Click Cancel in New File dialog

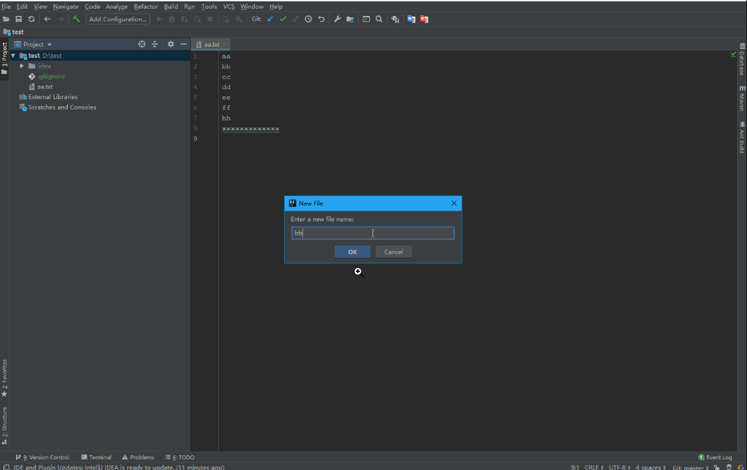click(x=394, y=252)
